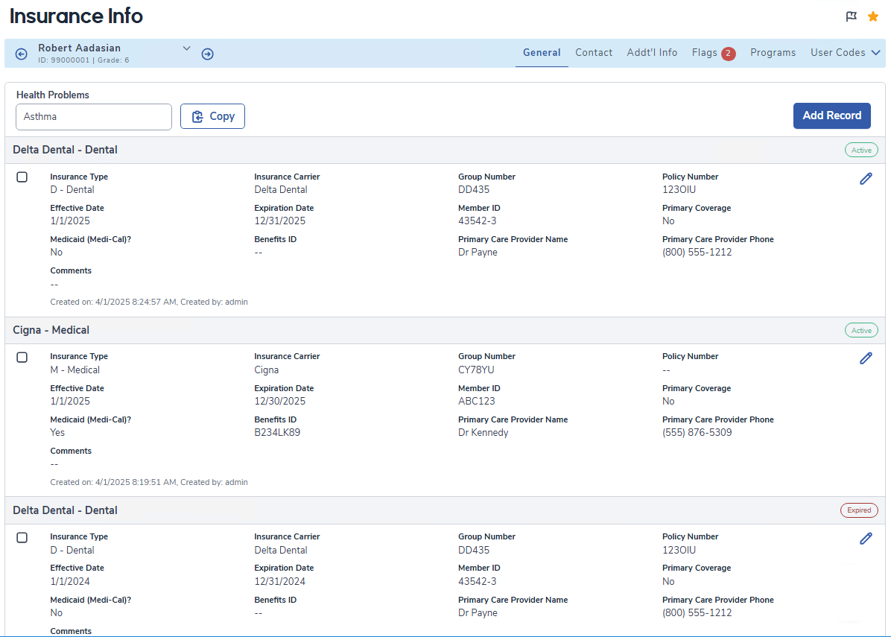The image size is (891, 637).
Task: Click the Insurance Info page title
Action: [x=76, y=16]
